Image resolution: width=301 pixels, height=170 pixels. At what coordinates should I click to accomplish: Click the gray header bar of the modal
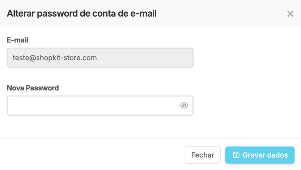coord(150,14)
